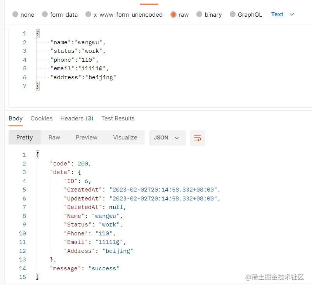Screen dimensions: 312x289
Task: Switch to the response Body tab
Action: [x=16, y=118]
